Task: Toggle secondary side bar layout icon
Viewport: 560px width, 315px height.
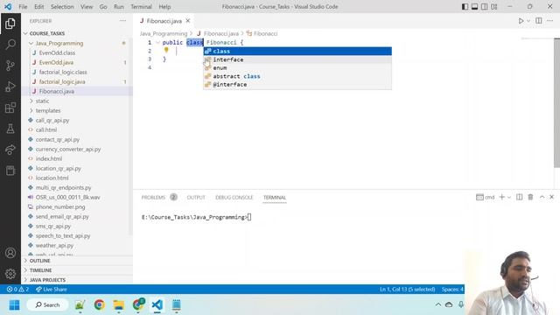Action: [484, 6]
